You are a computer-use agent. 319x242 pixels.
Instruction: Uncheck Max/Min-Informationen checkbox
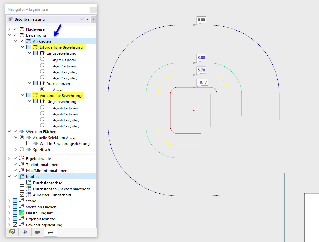(x=15, y=170)
